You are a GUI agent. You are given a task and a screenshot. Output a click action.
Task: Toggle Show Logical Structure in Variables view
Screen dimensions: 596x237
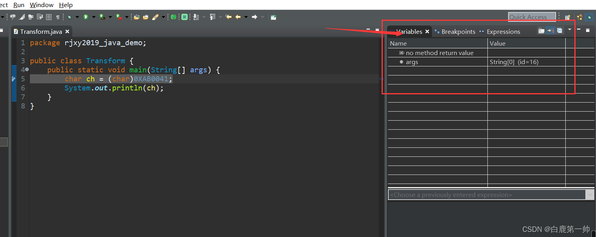pos(550,30)
